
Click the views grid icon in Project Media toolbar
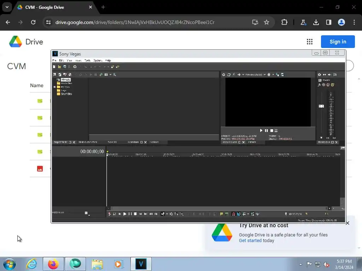(x=106, y=75)
